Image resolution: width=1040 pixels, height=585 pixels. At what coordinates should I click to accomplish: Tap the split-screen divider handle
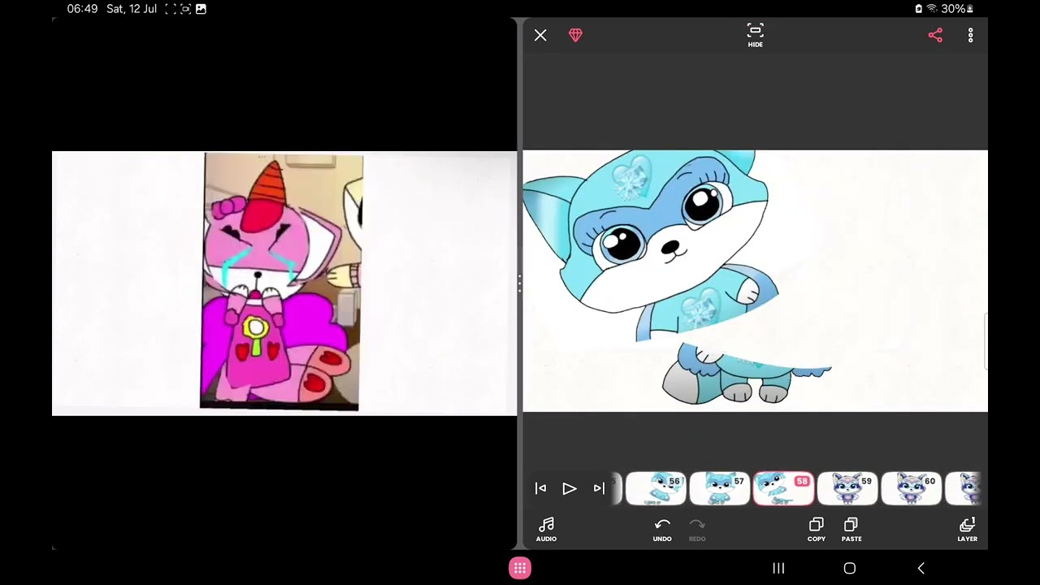[x=519, y=283]
